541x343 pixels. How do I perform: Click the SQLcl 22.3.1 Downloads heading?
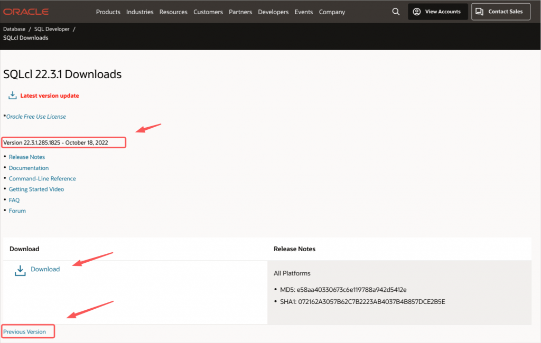[62, 74]
